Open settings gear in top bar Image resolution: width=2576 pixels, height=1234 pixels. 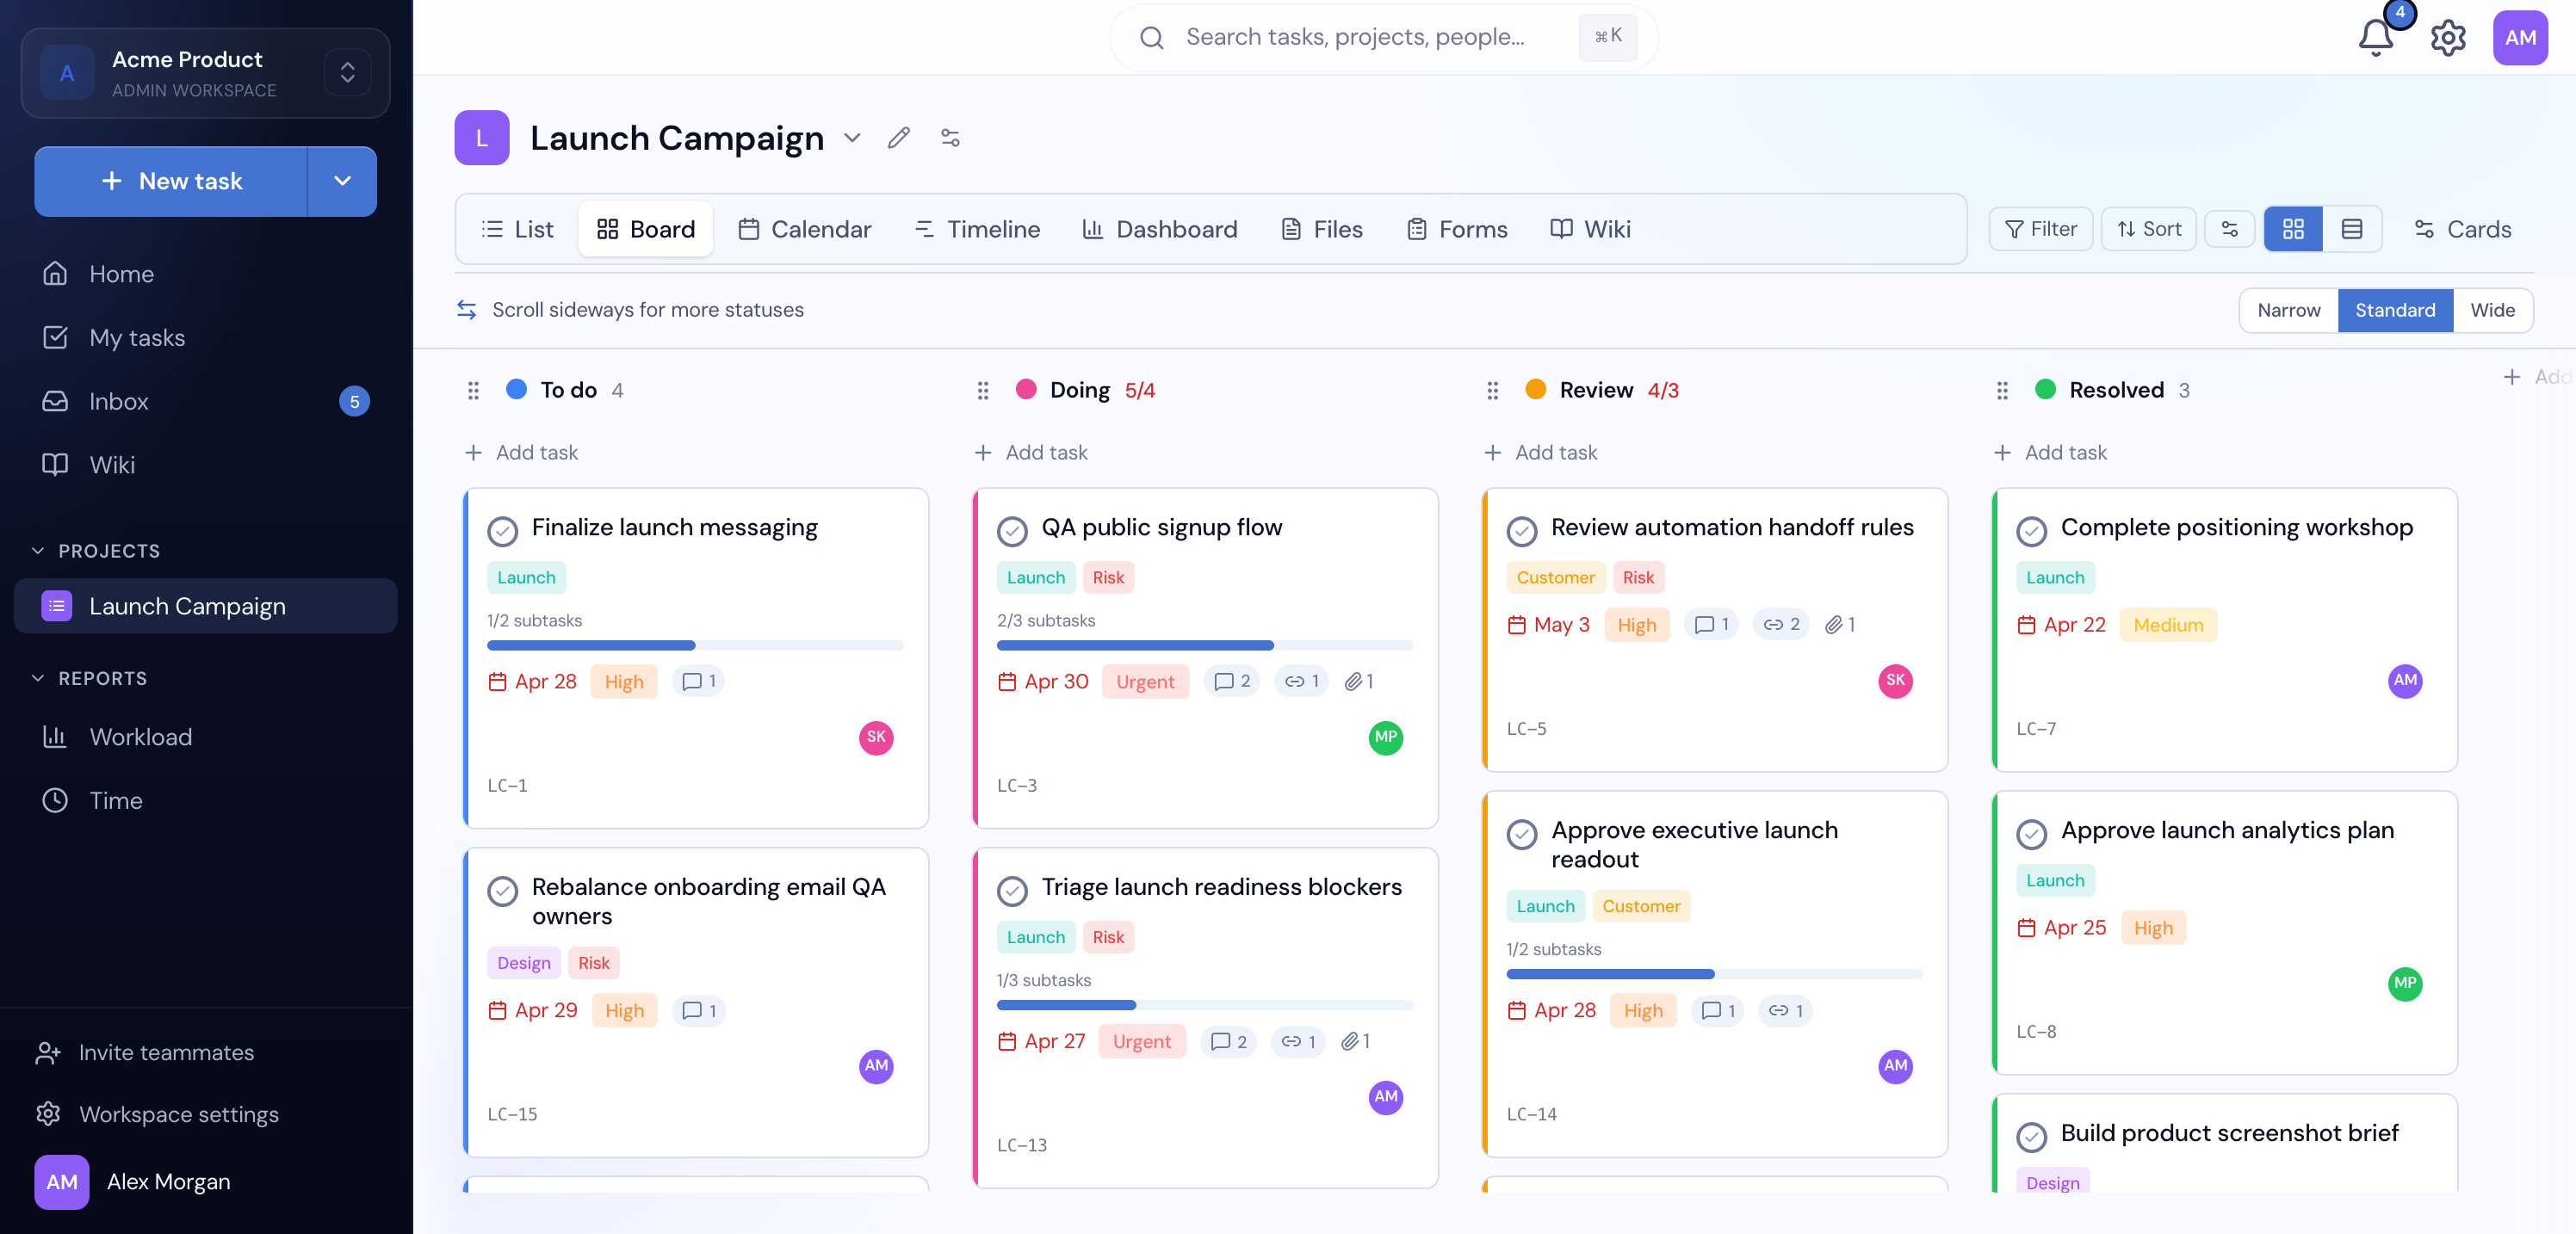[x=2448, y=38]
